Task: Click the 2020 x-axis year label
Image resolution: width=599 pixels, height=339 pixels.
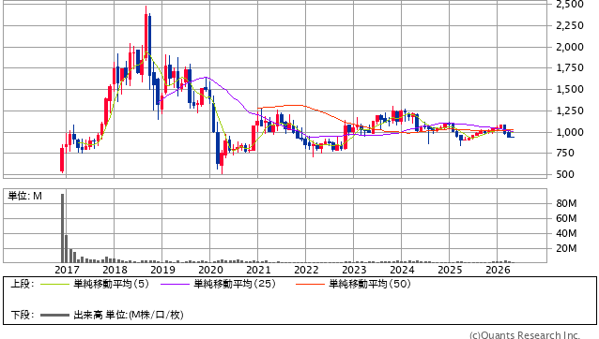Action: [x=210, y=270]
